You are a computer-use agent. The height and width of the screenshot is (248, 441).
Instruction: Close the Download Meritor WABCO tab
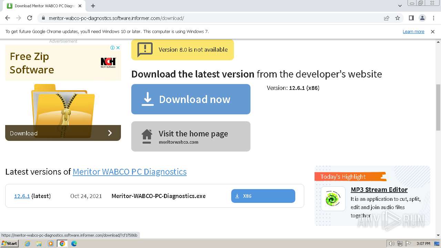(x=80, y=6)
